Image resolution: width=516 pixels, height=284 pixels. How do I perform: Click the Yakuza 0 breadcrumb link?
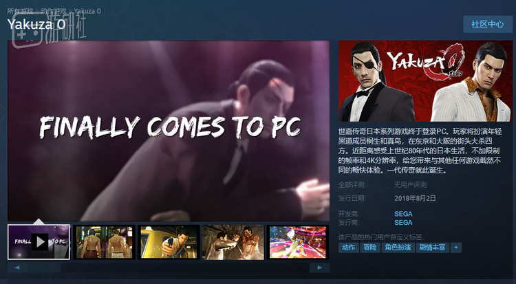click(87, 11)
